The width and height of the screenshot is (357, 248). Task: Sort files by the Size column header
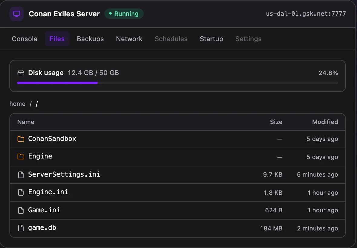click(276, 122)
